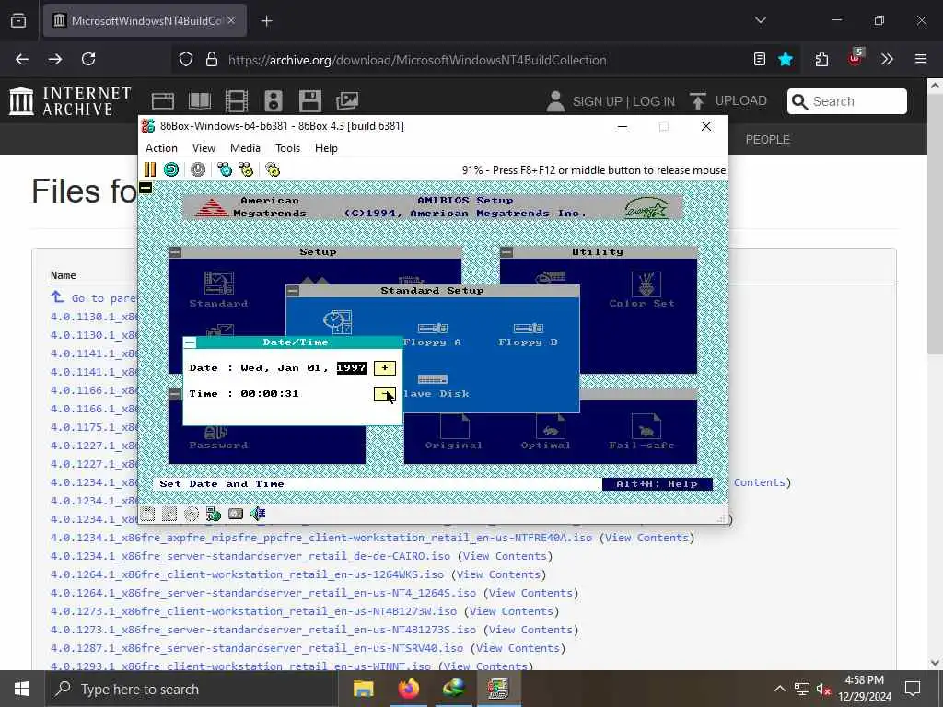Toggle Firefox reader view icon
Screen dimensions: 943x707
tap(760, 60)
